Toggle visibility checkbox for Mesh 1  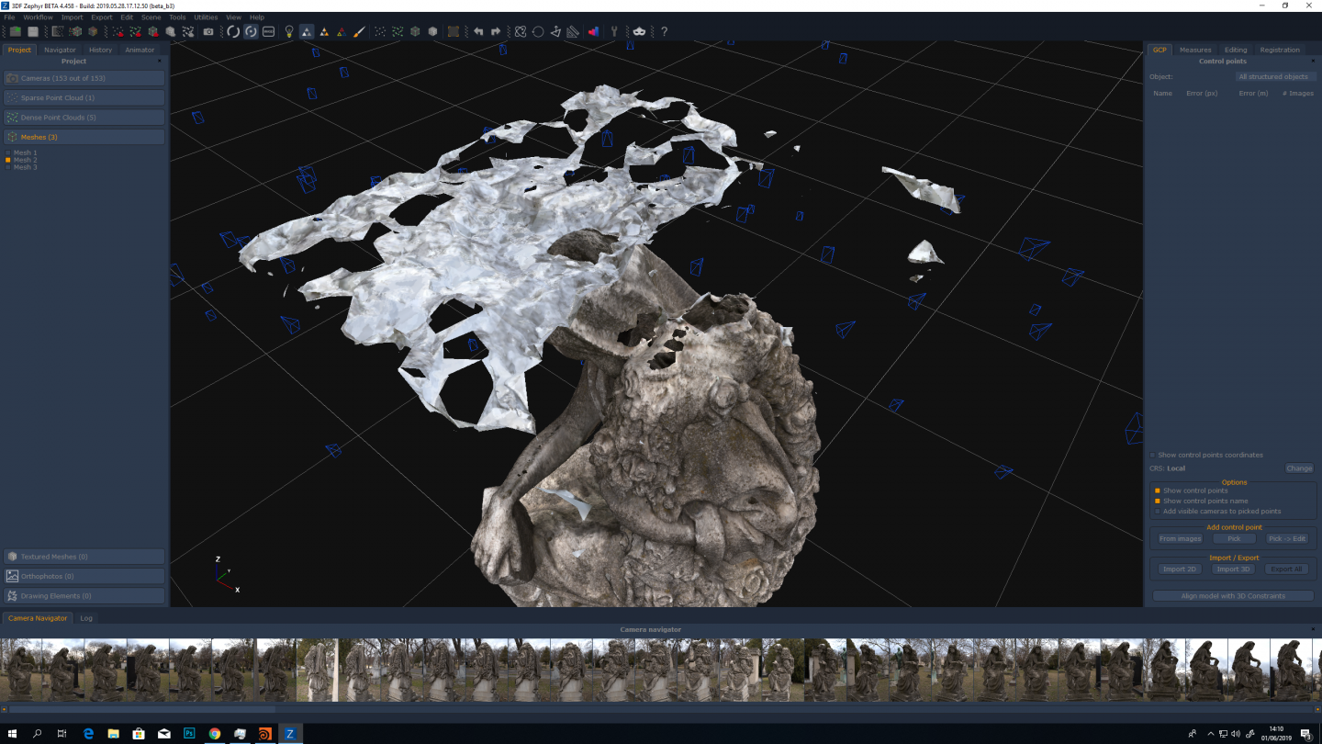(8, 152)
